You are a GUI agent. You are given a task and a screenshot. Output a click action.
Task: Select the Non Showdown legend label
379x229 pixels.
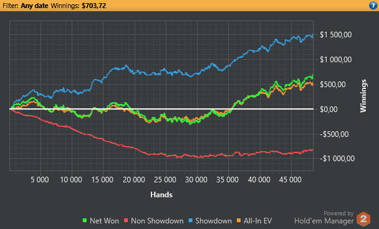point(157,221)
